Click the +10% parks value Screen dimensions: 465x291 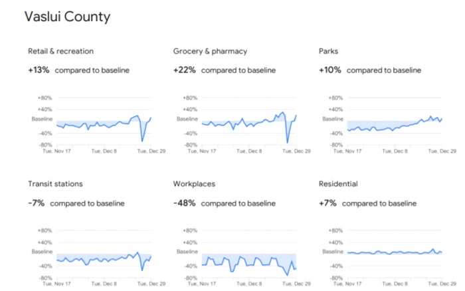(x=330, y=70)
